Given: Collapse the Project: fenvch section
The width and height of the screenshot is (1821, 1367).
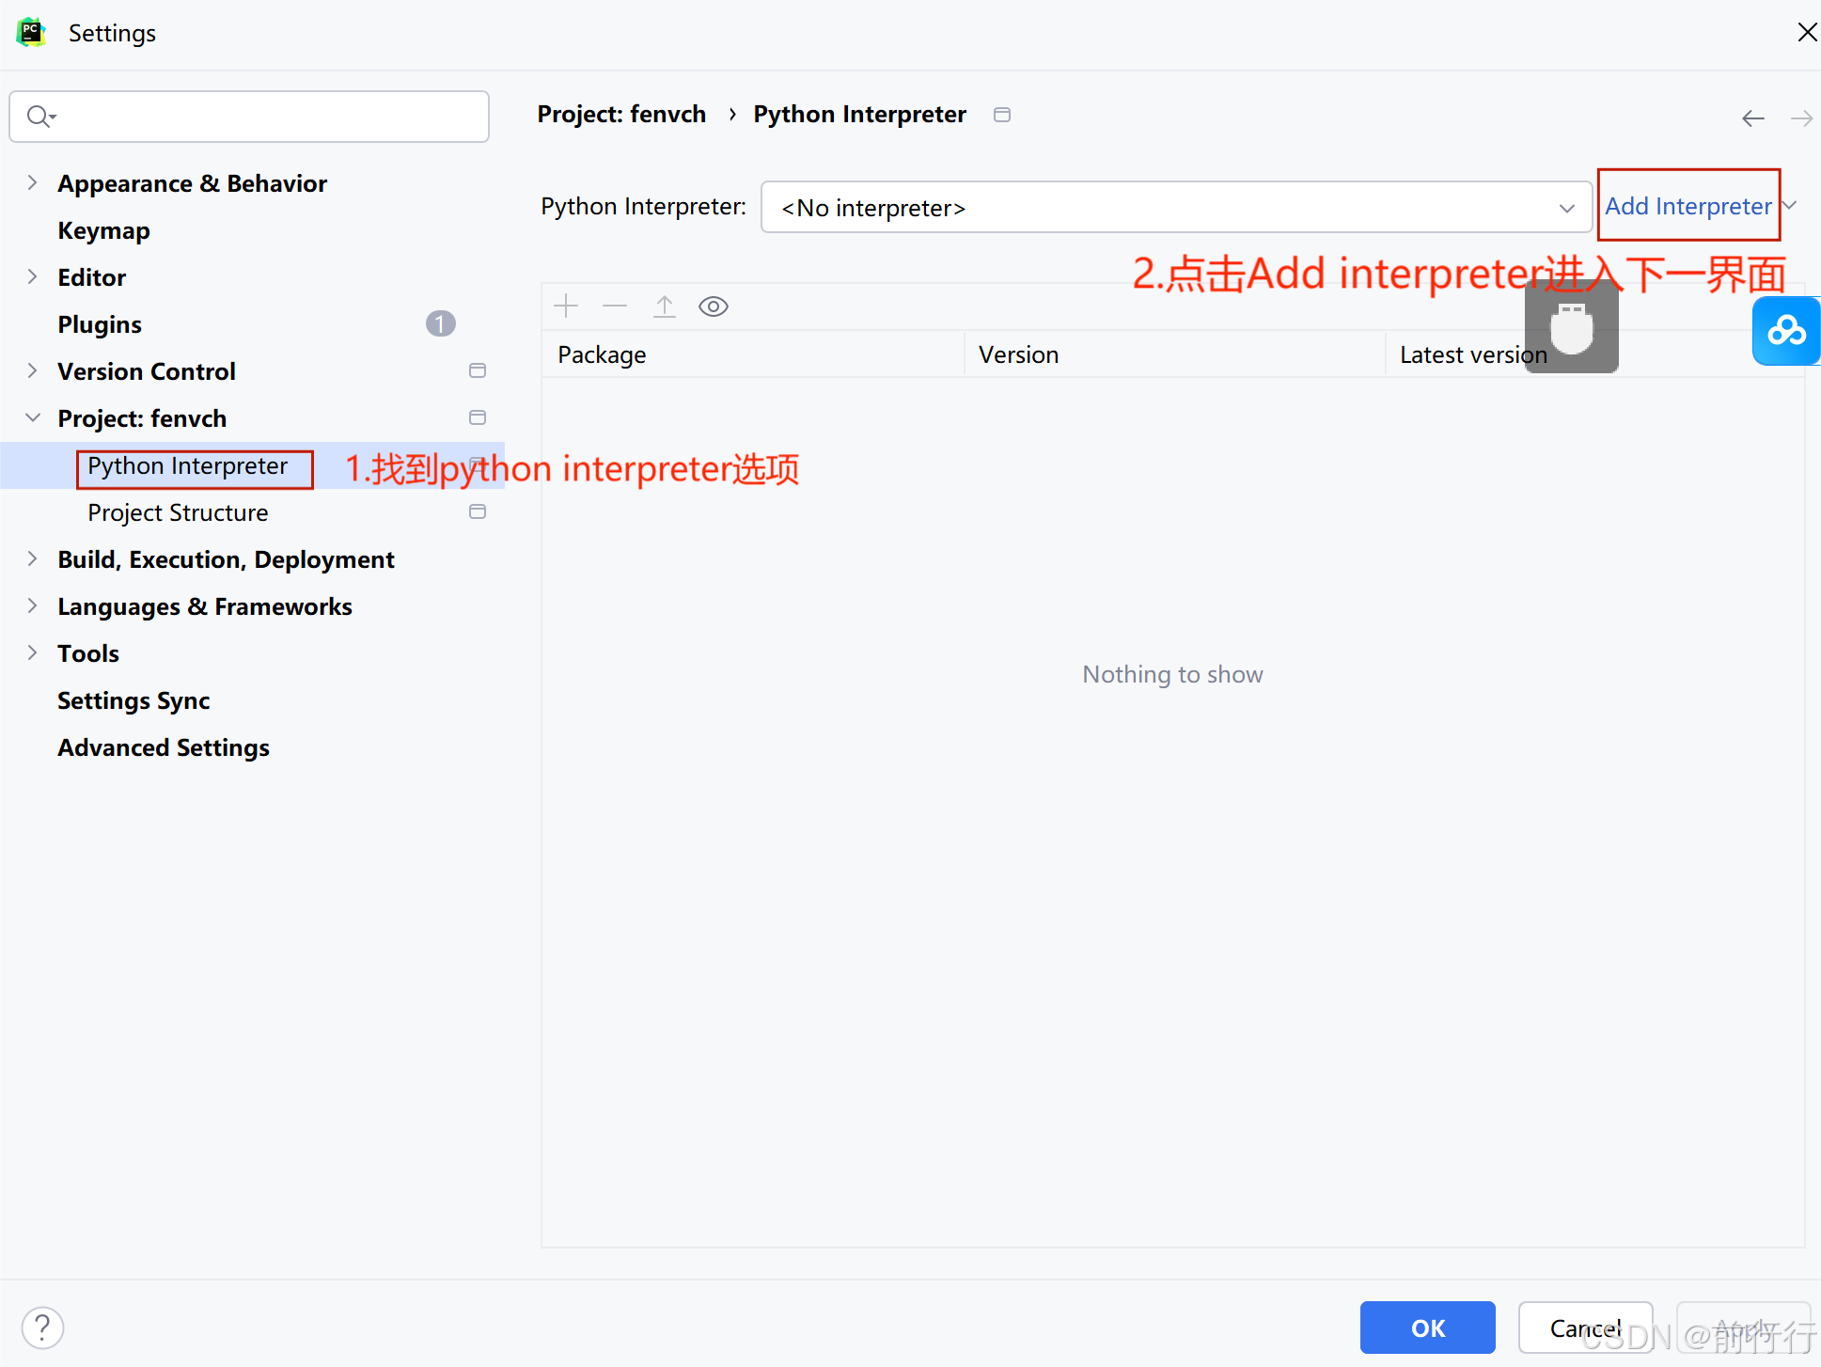Looking at the screenshot, I should point(33,418).
